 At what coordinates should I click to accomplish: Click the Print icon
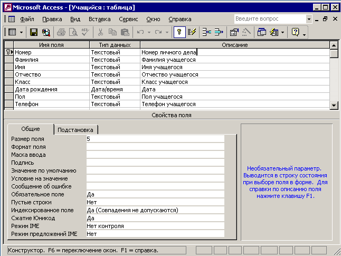pyautogui.click(x=61, y=32)
